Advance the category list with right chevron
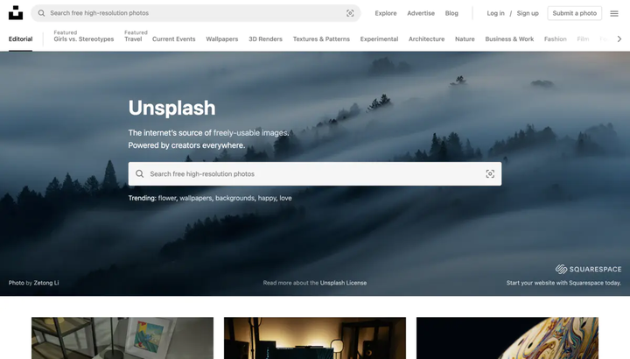This screenshot has width=630, height=359. 619,39
